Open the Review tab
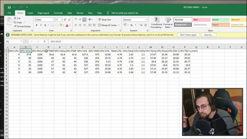The height and width of the screenshot is (139, 247). point(80,13)
